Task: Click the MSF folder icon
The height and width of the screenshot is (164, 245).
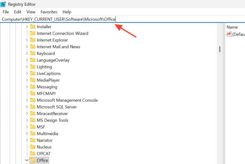Action: coord(33,127)
